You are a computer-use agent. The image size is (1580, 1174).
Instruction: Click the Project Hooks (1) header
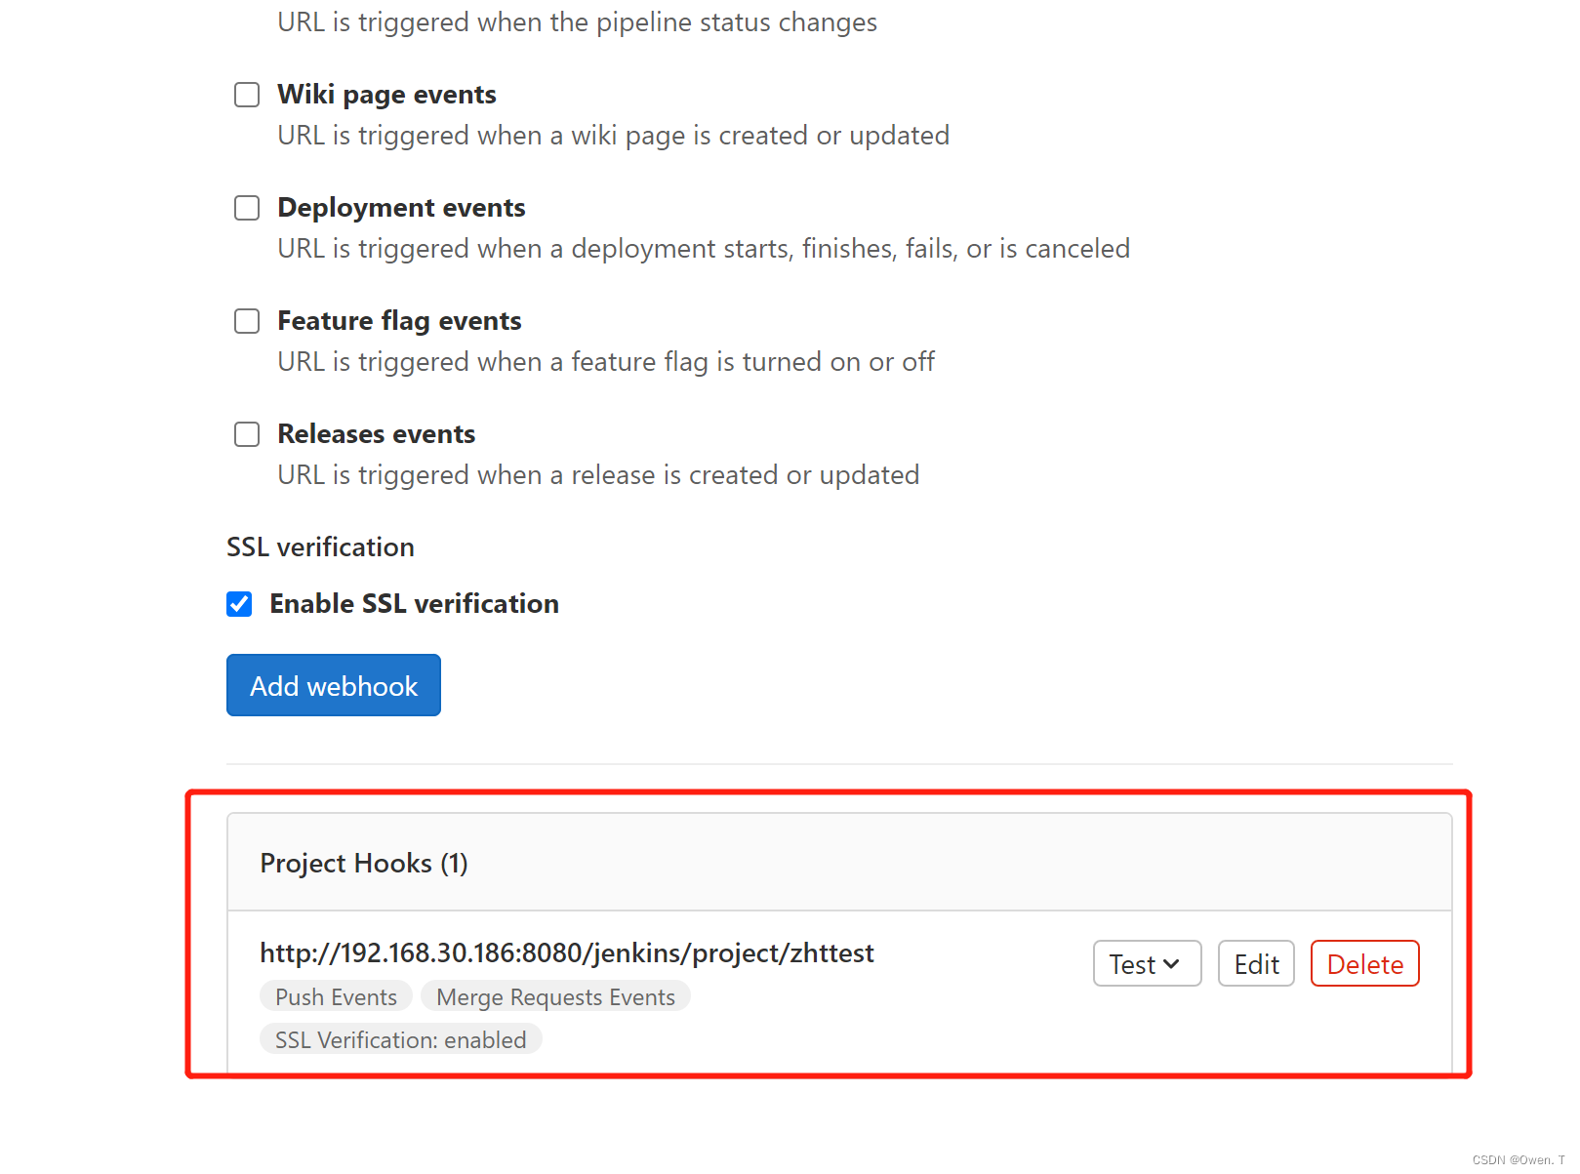tap(364, 864)
